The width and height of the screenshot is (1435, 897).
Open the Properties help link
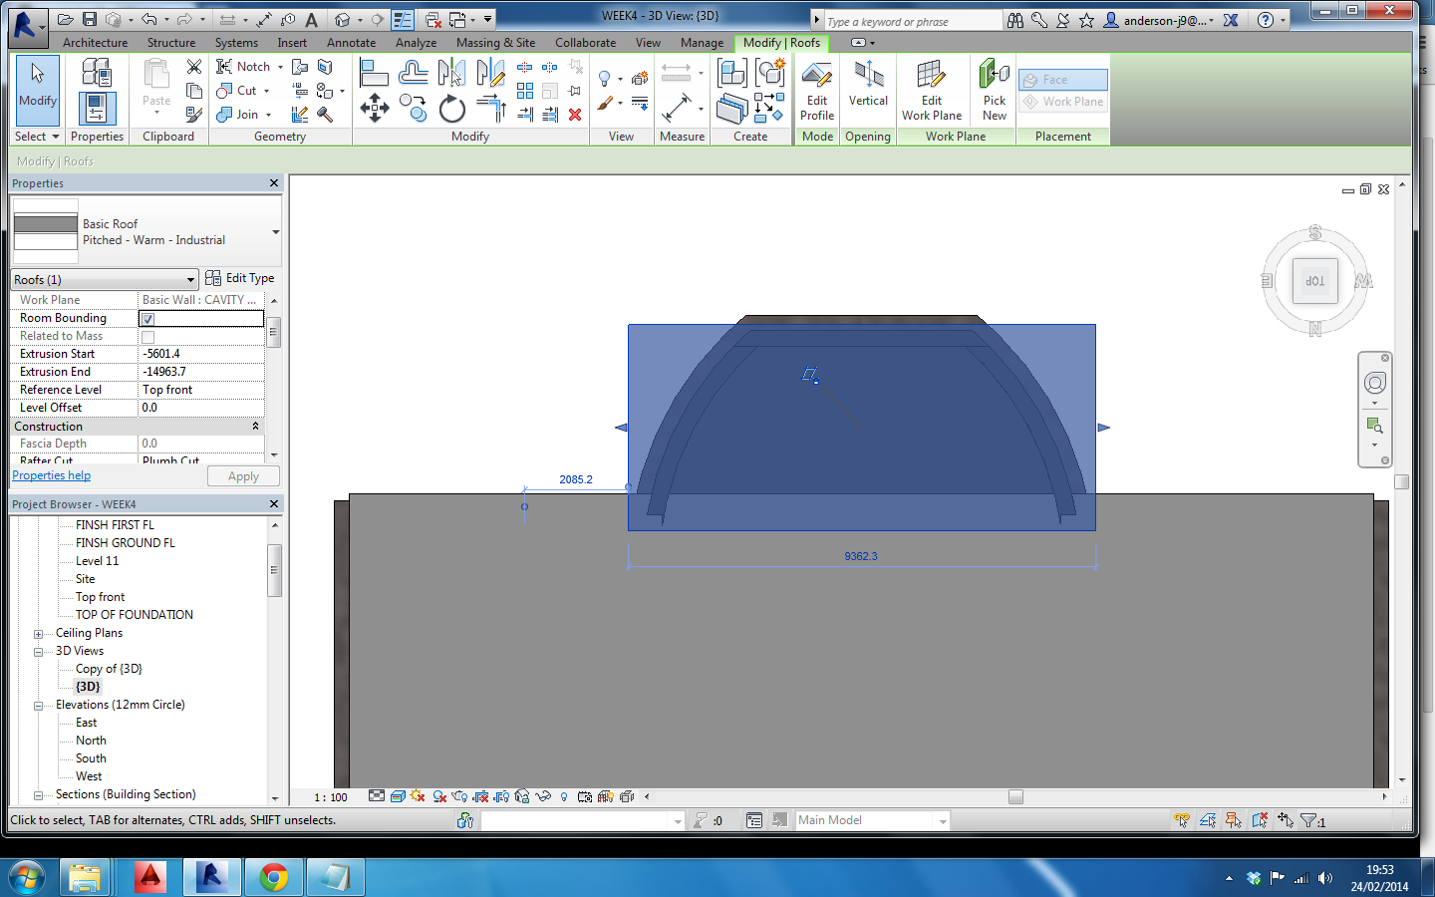click(51, 476)
